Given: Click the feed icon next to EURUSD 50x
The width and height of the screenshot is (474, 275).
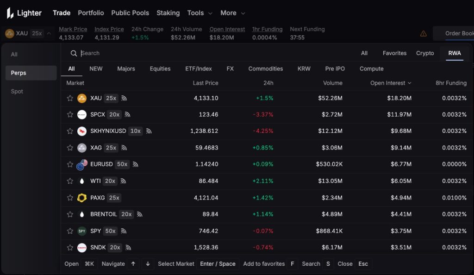Looking at the screenshot, I should point(136,164).
